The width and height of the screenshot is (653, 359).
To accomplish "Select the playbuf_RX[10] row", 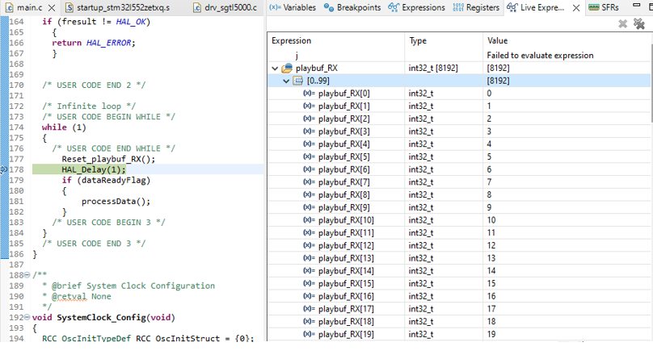I will tap(458, 220).
